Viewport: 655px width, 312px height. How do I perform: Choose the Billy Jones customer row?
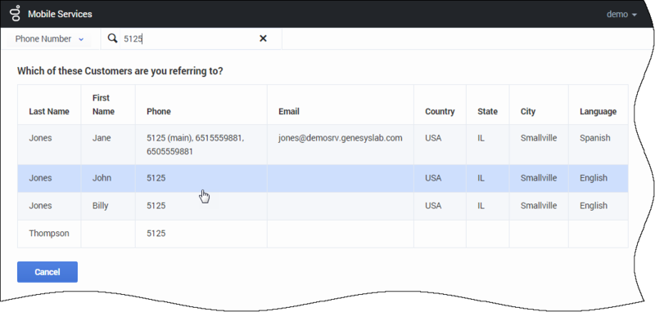click(323, 206)
